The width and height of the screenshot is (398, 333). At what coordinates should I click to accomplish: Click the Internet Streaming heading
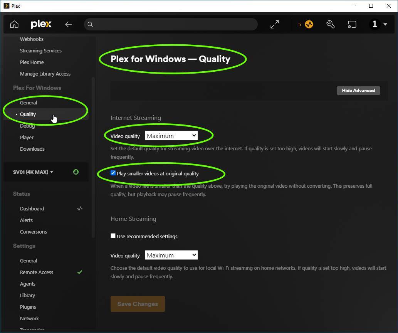(x=136, y=118)
